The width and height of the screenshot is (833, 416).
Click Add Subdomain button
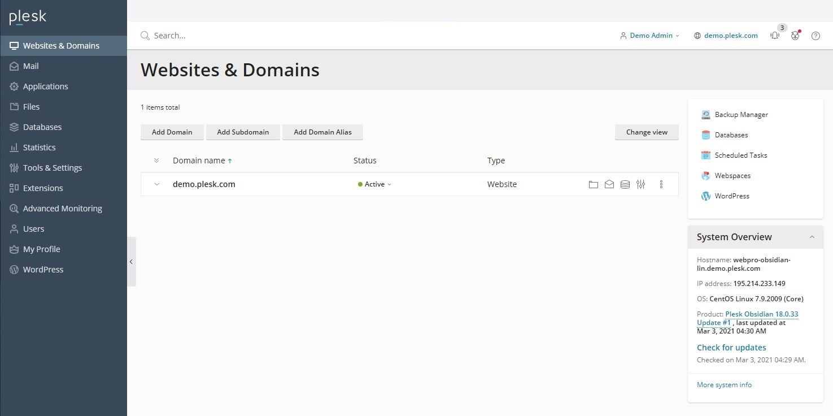(x=243, y=132)
